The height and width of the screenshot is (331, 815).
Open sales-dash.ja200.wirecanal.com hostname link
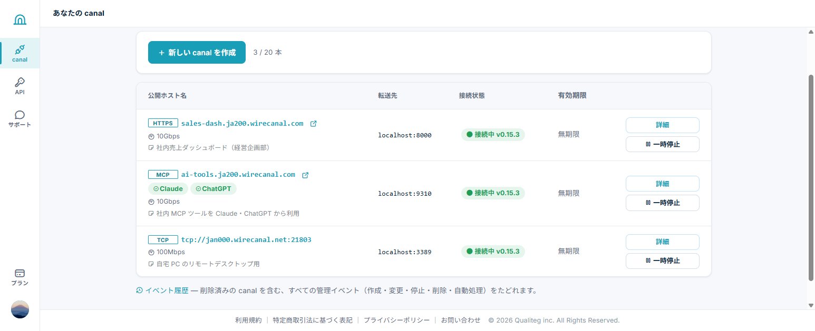coord(242,123)
